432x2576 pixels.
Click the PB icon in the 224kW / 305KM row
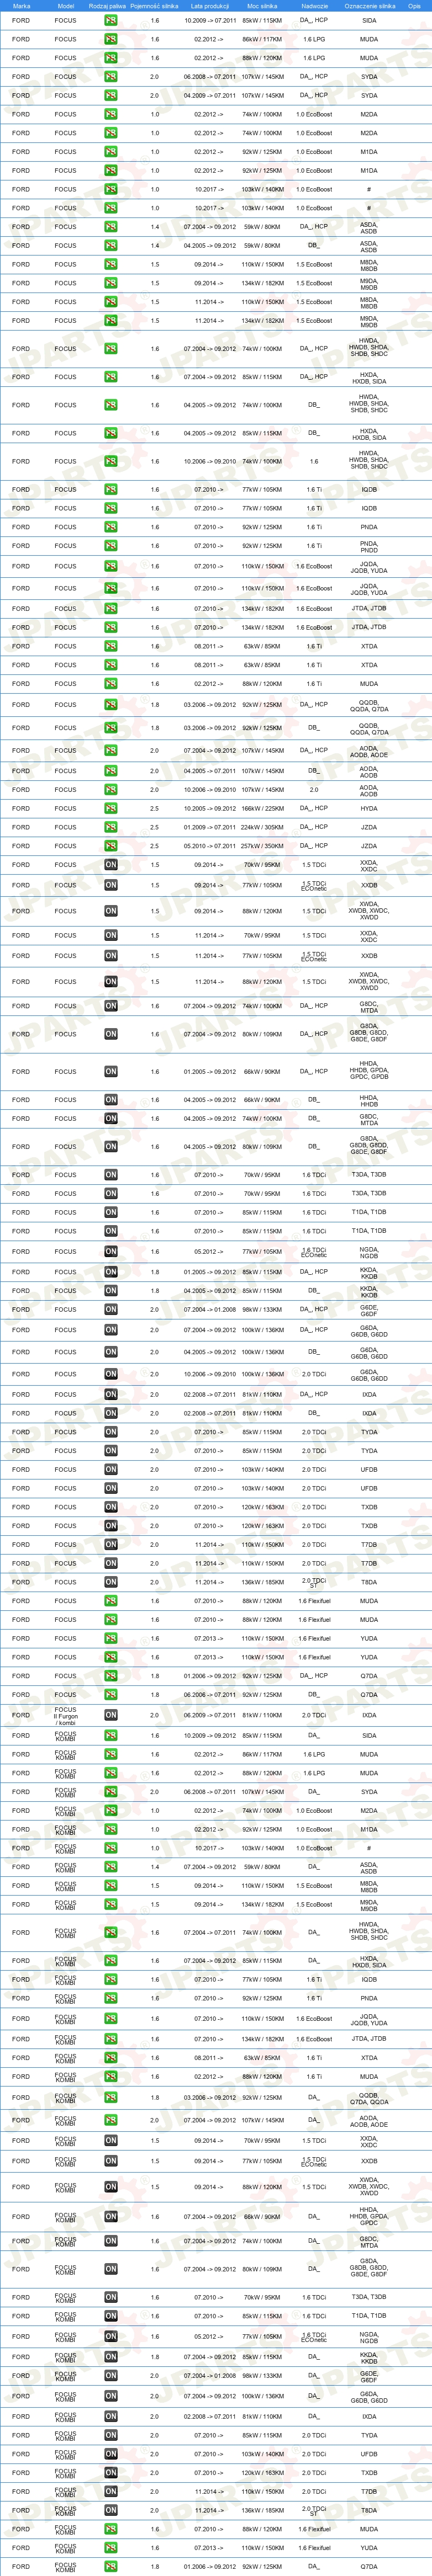[111, 827]
